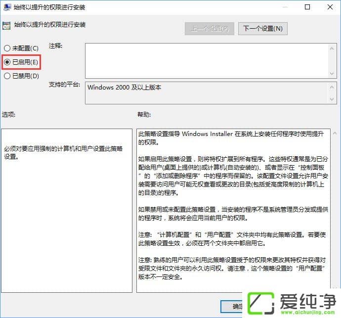Select the 未配置(C) radio option
This screenshot has width=341, height=318.
[x=7, y=48]
